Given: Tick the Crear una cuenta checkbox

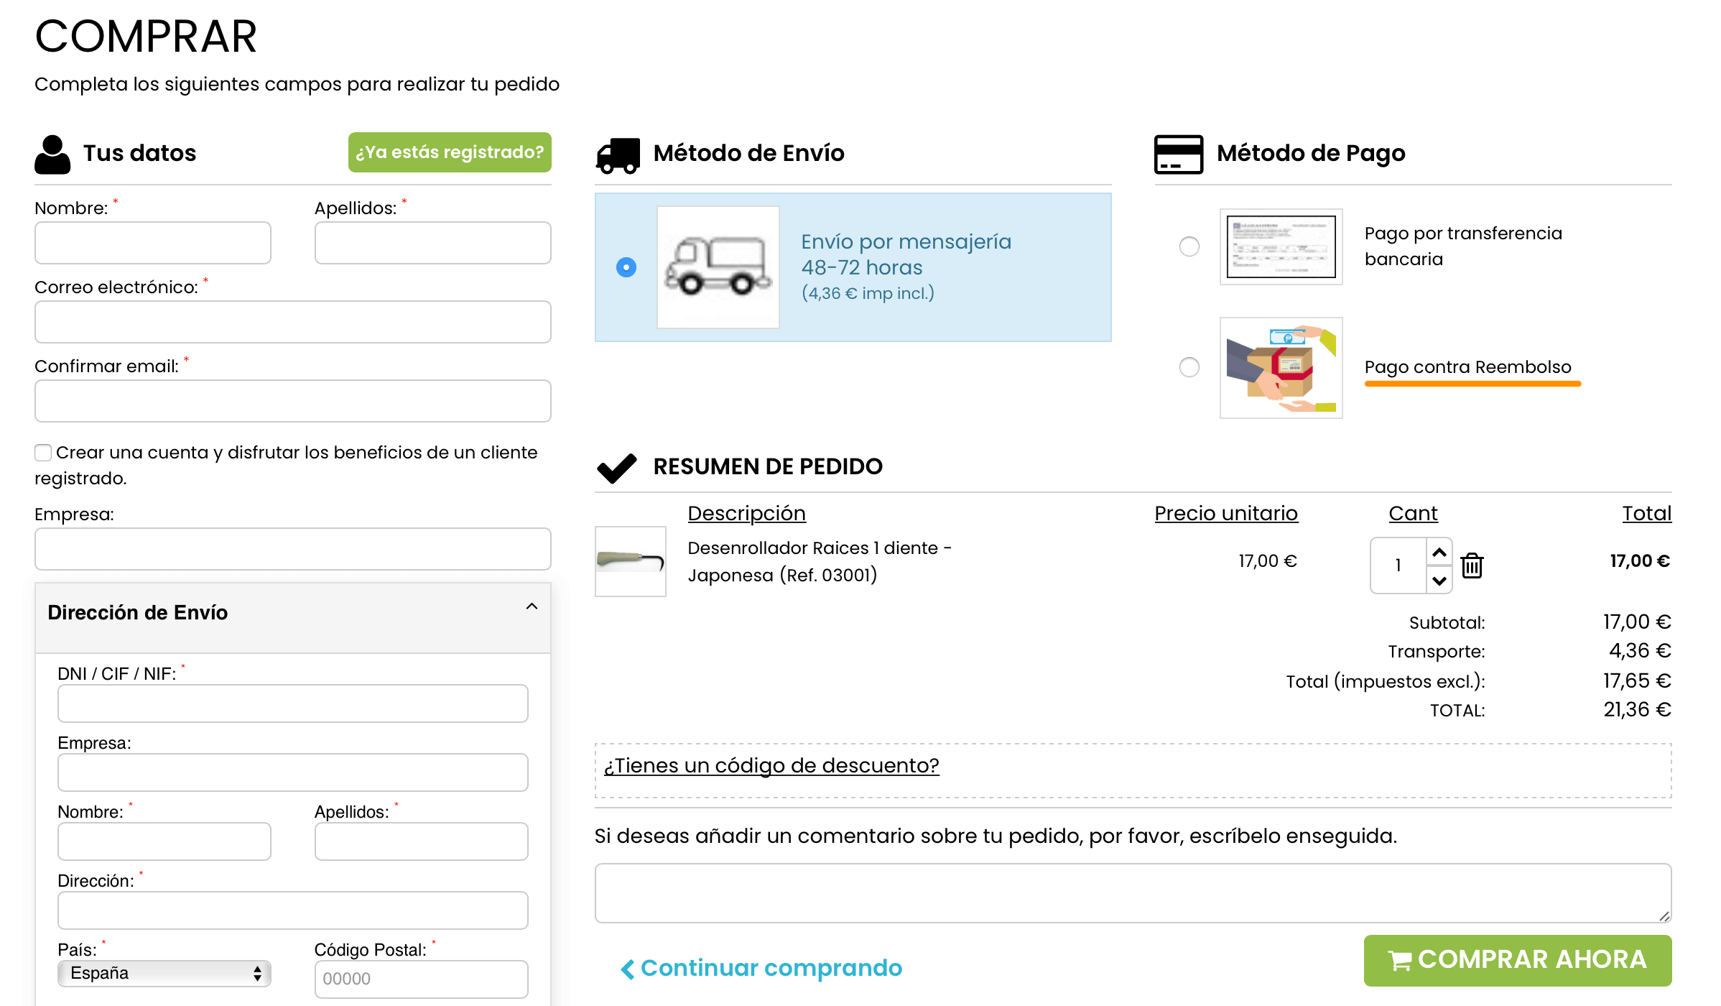Looking at the screenshot, I should [43, 452].
